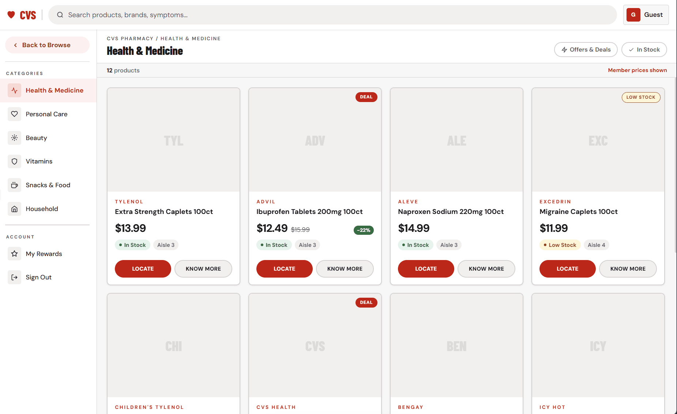Click the 'Aisle 3' tag on Tylenol
This screenshot has width=677, height=414.
click(166, 245)
